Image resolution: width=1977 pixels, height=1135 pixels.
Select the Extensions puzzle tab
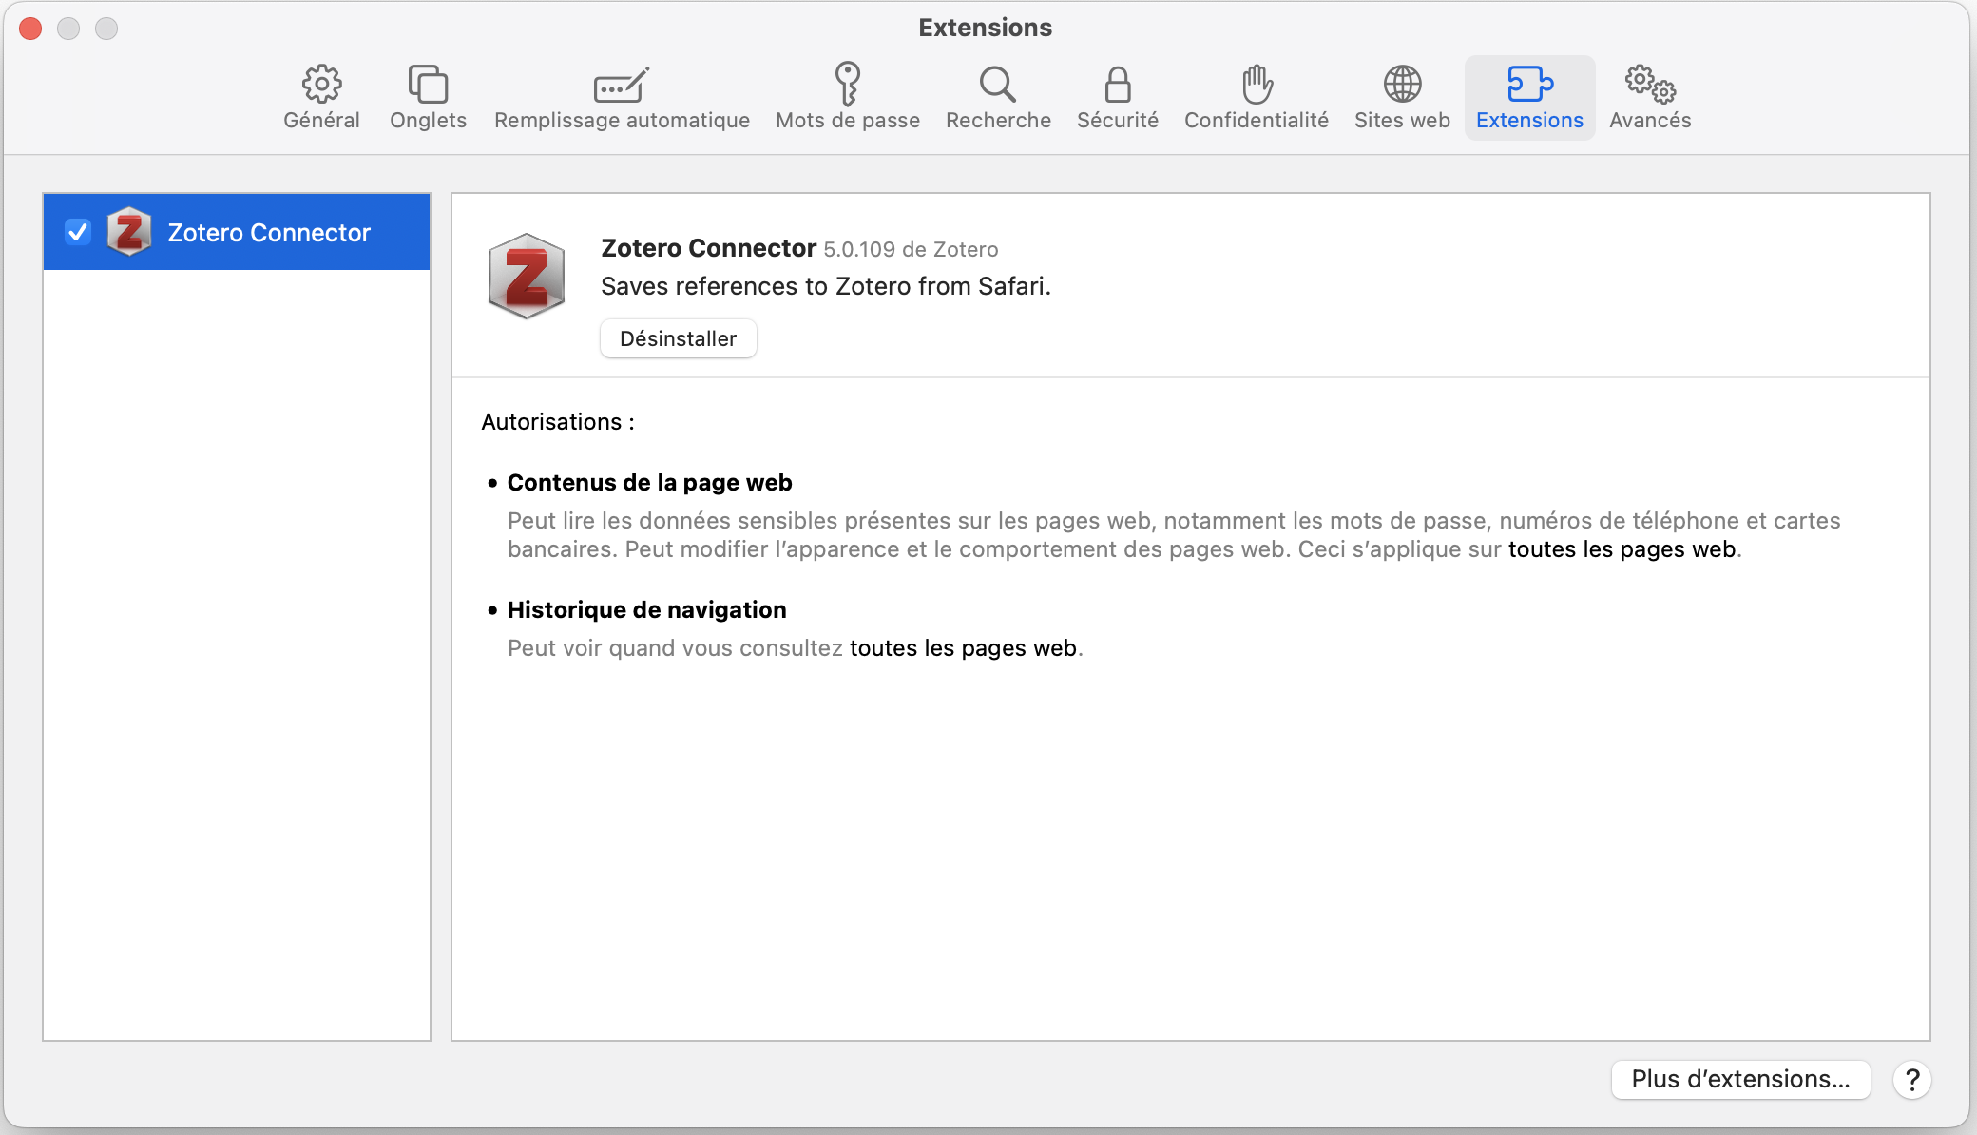(x=1529, y=97)
